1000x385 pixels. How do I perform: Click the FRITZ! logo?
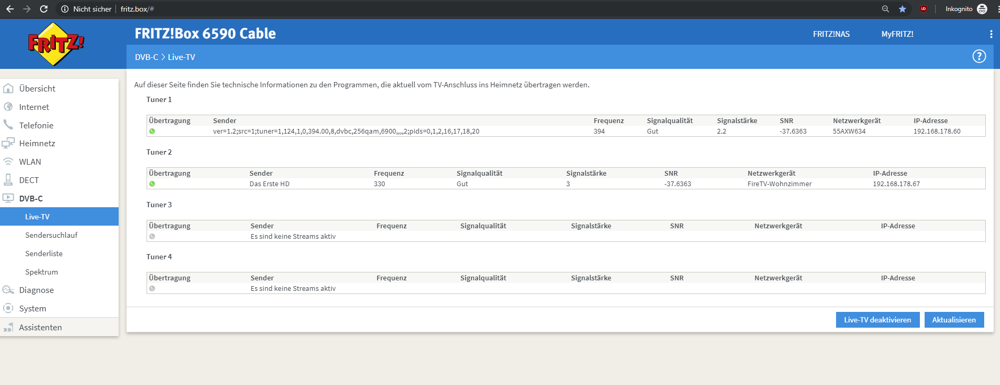pyautogui.click(x=55, y=44)
